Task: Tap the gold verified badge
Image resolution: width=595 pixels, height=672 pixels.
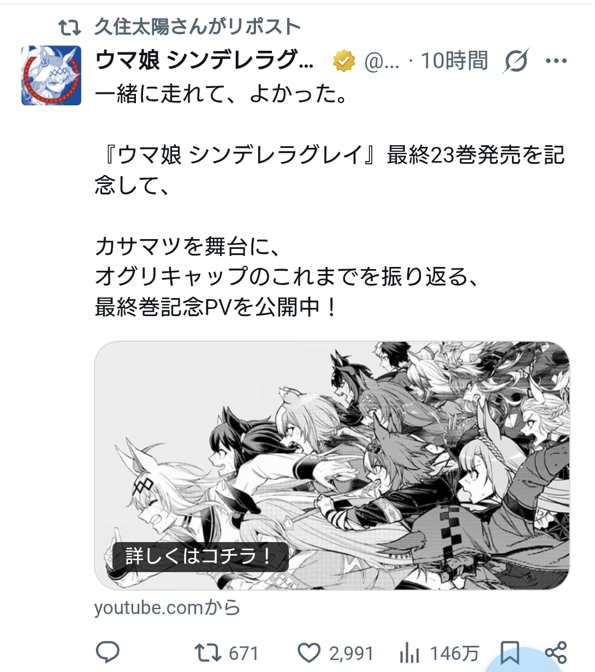Action: (x=344, y=61)
